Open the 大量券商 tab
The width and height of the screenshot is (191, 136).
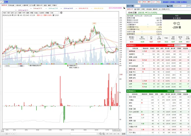click(x=25, y=5)
